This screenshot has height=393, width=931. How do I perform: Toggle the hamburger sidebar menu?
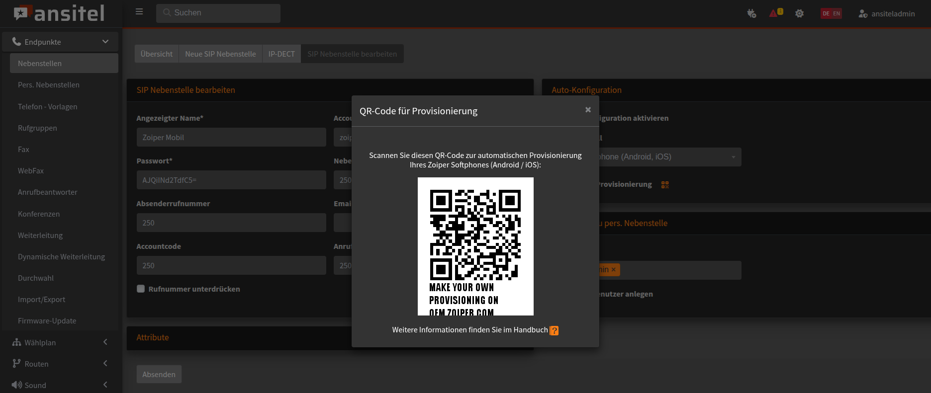139,12
